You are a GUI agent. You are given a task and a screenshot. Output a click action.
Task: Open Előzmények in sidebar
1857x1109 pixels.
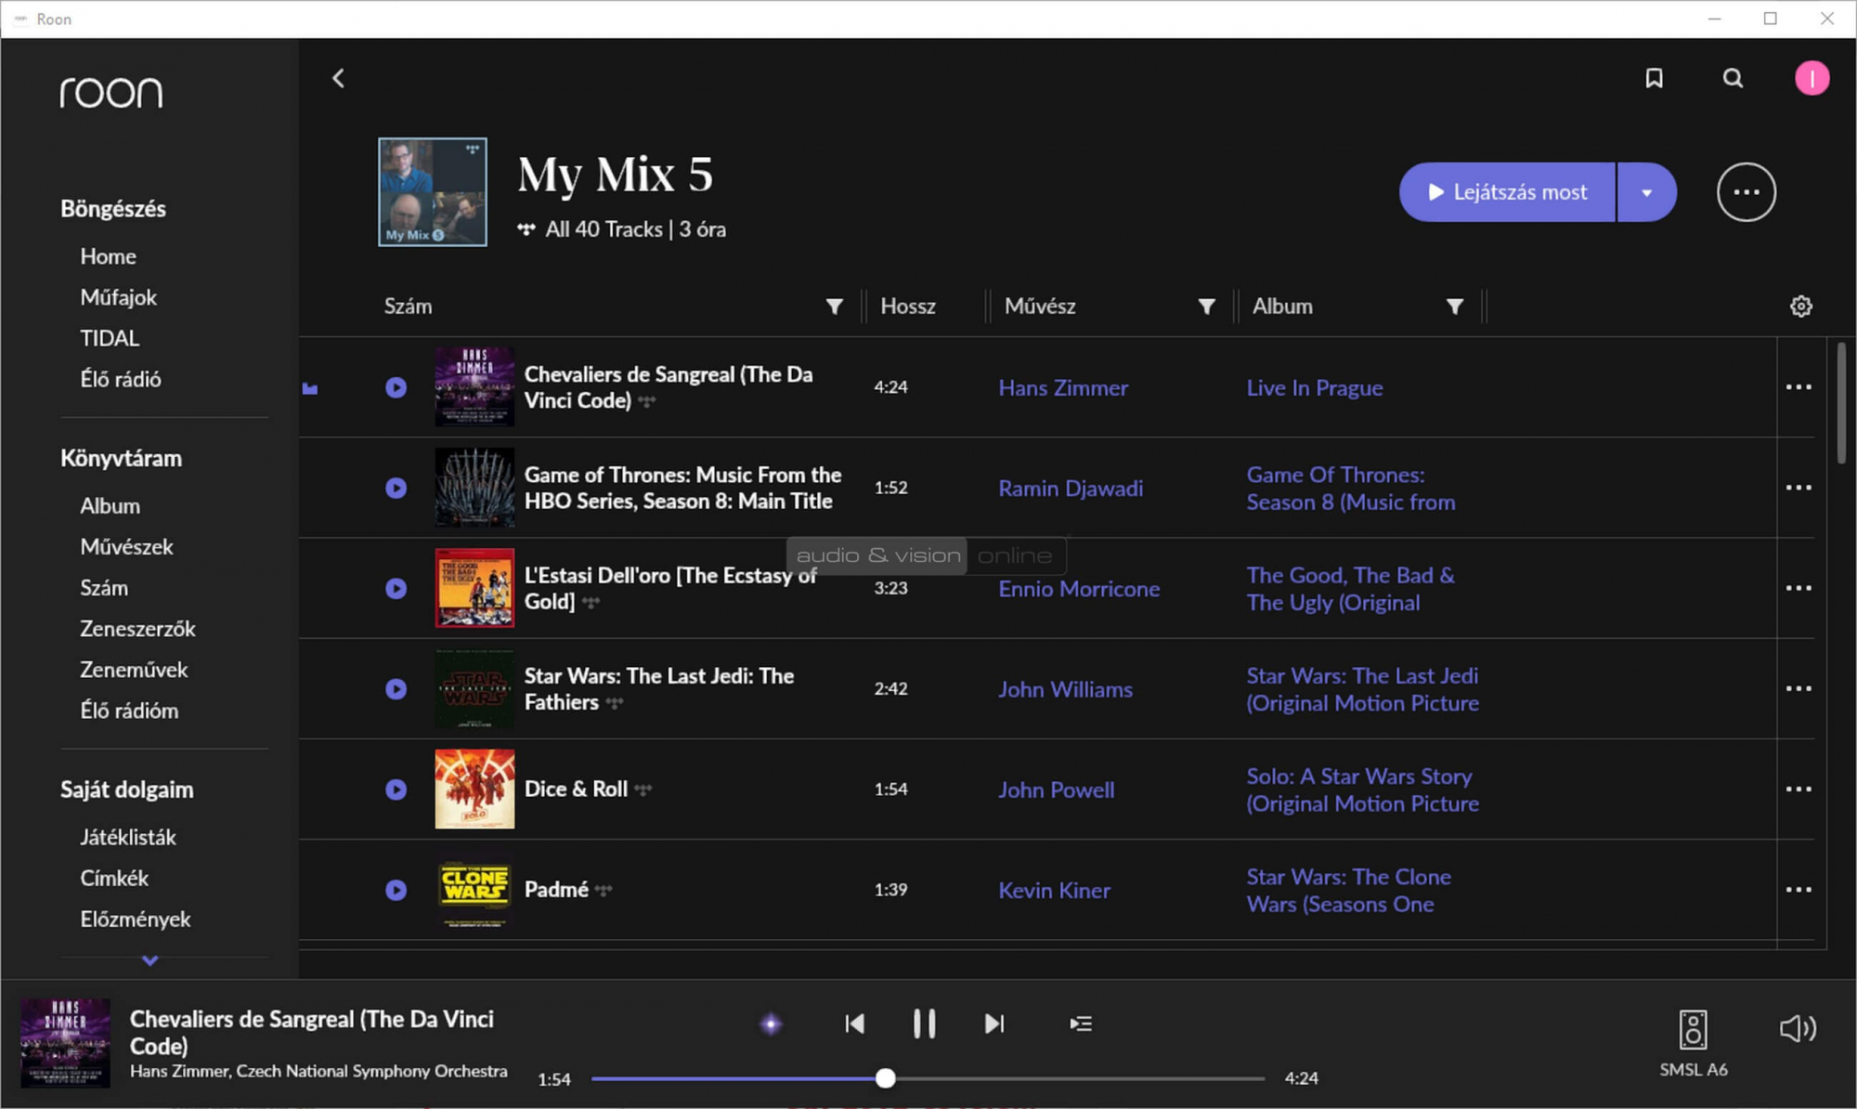pyautogui.click(x=136, y=919)
